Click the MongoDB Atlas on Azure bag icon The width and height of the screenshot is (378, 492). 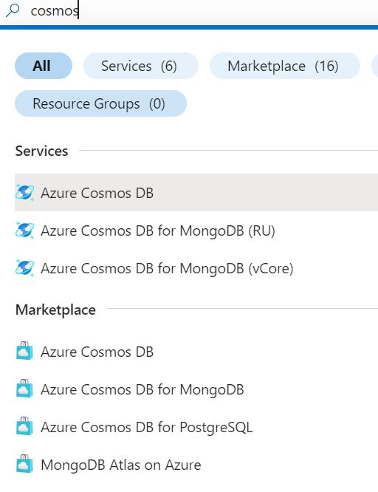(24, 464)
